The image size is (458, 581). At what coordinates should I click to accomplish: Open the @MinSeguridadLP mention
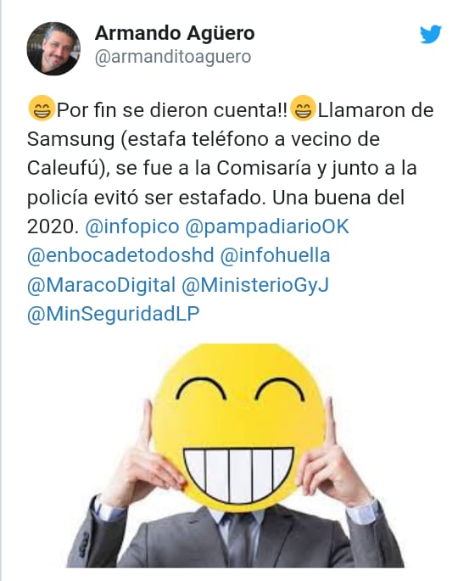point(114,314)
